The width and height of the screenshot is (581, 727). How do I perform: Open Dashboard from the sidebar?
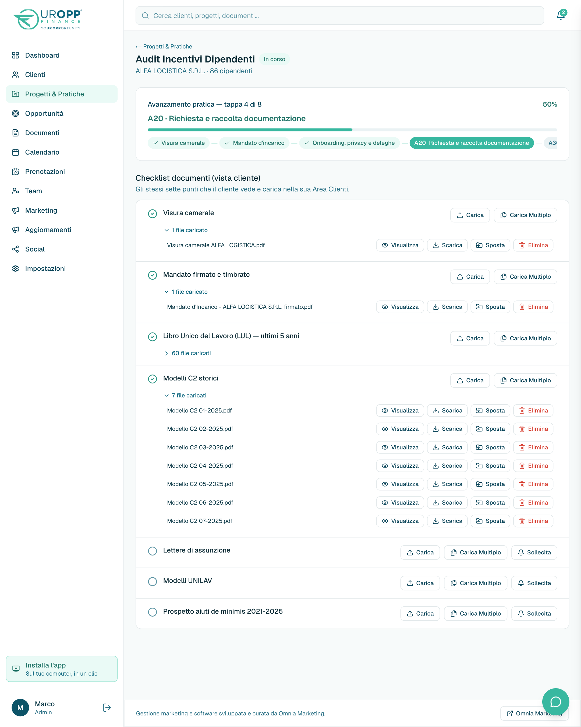click(x=62, y=55)
